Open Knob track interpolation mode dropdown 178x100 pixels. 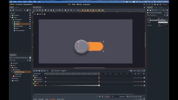click(139, 78)
